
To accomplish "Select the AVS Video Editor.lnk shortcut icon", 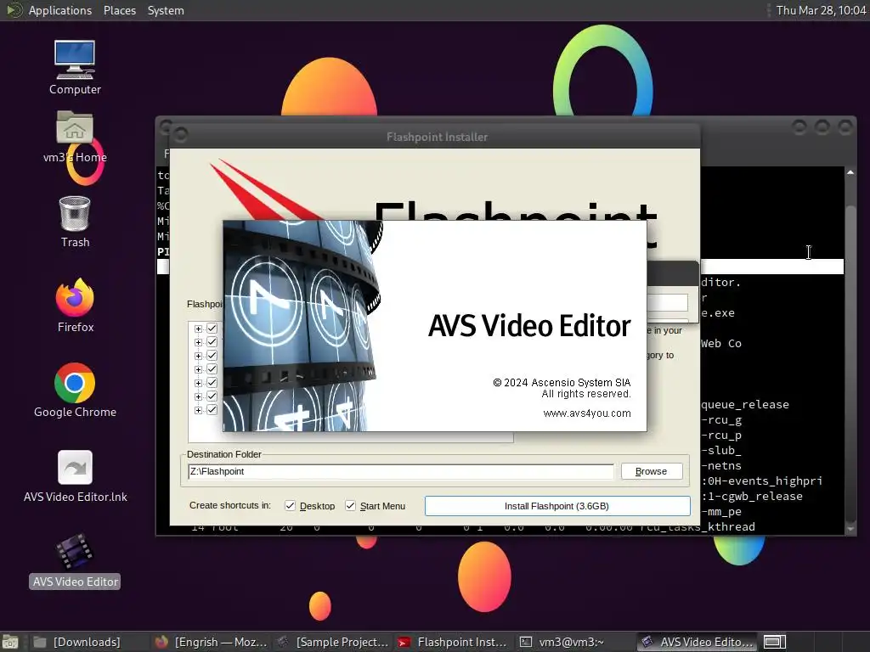I will 75,467.
